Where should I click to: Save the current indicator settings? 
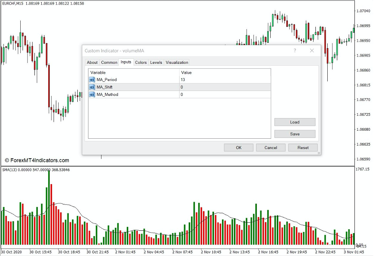(x=294, y=134)
